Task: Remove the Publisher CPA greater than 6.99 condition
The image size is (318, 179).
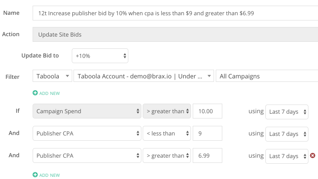Action: click(x=312, y=155)
